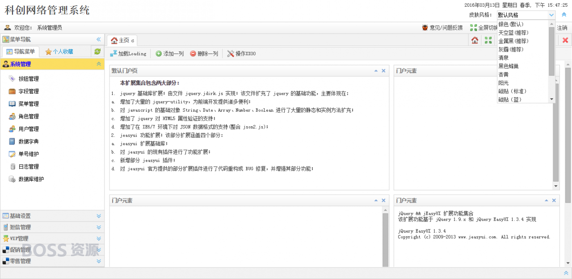Click the refresh icon beside 个人收藏 tab
This screenshot has height=279, width=572.
tap(97, 51)
